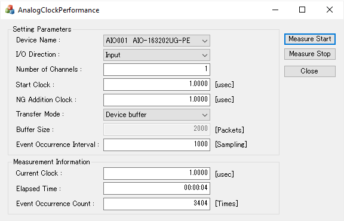Stop measurement with Measure Stop button
The height and width of the screenshot is (221, 344).
pos(310,54)
